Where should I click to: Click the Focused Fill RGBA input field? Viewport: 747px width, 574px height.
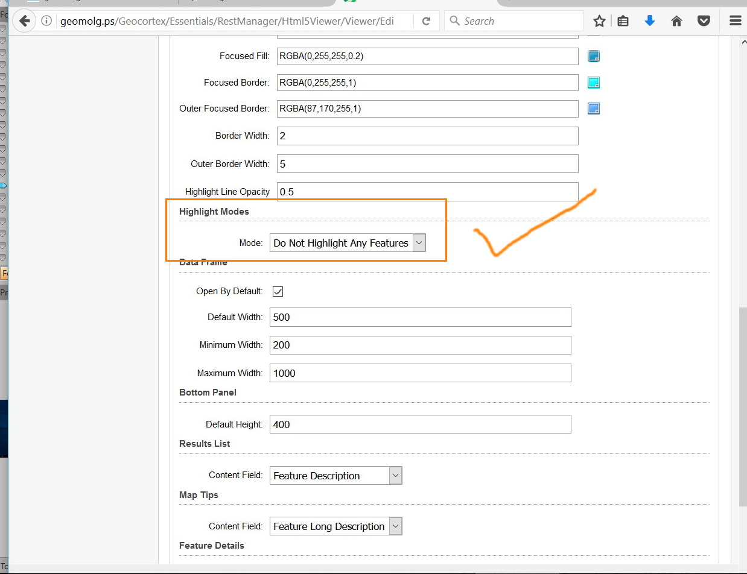pos(428,56)
